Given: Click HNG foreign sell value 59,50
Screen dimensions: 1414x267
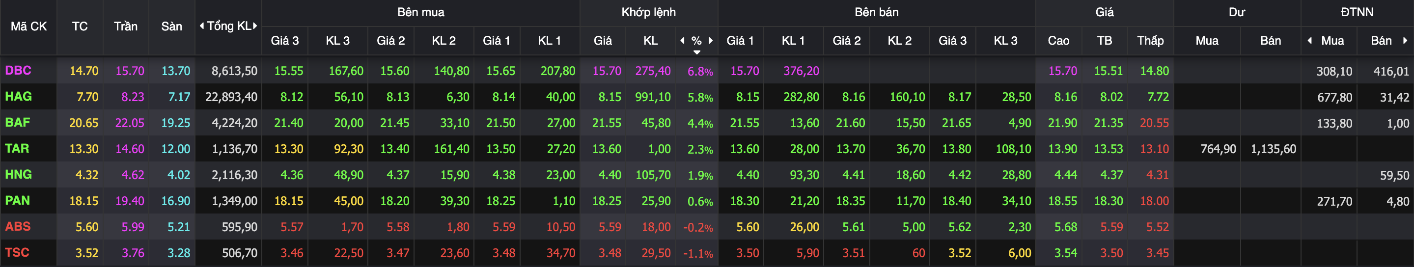Looking at the screenshot, I should point(1394,175).
